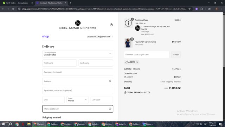Switch to the Verify Codes — SimplyCodes tab
Screen dimensions: 225x127
tap(17, 3)
